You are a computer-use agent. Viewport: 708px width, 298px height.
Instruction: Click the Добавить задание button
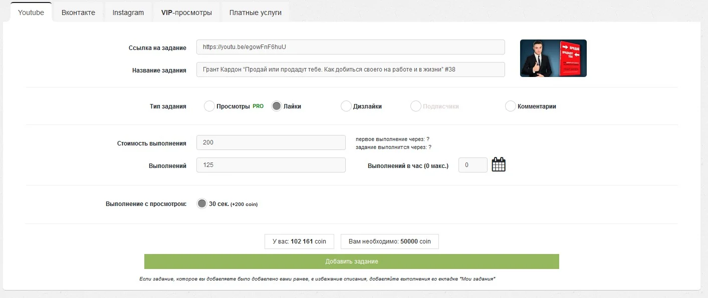(351, 261)
